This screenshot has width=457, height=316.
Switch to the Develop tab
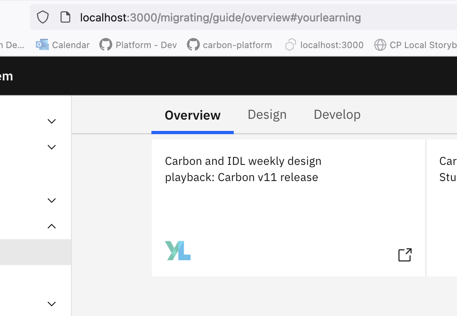pyautogui.click(x=337, y=114)
